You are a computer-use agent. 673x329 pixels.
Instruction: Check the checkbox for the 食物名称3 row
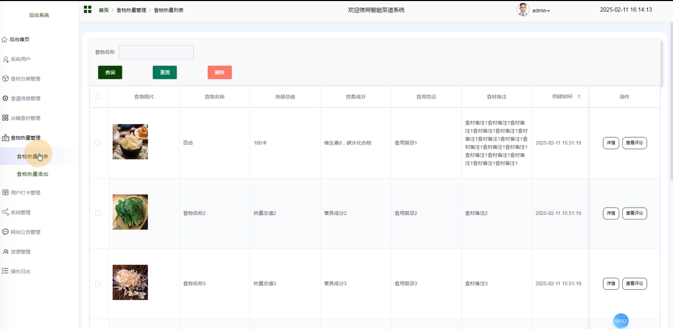[98, 284]
